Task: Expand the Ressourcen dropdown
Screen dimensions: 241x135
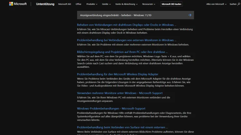Action: pos(149,4)
